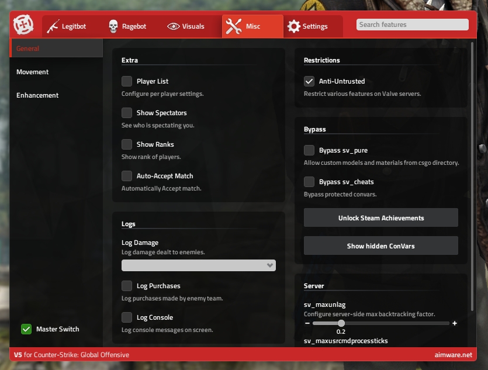Click the Ragebot skull icon
This screenshot has height=370, width=488.
pos(113,26)
